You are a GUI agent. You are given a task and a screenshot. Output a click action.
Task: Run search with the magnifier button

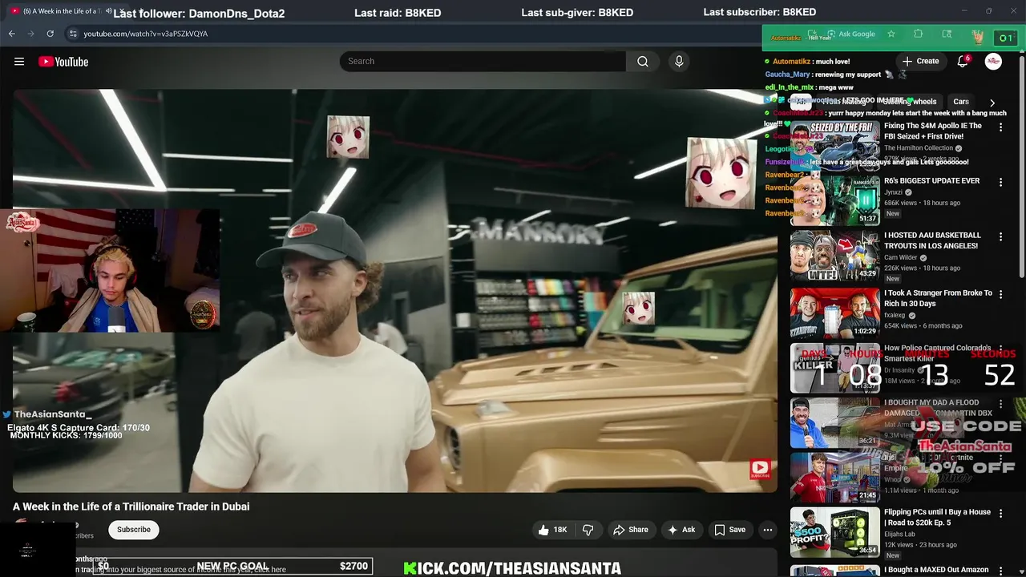point(643,62)
